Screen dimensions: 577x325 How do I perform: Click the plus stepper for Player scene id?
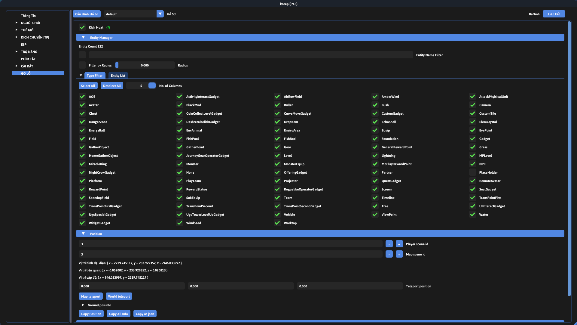(x=399, y=244)
